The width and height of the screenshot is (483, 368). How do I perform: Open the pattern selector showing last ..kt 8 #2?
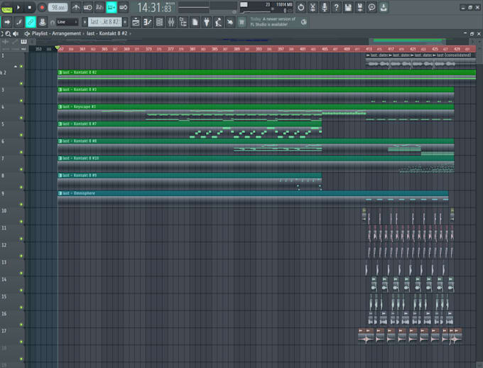pyautogui.click(x=104, y=22)
